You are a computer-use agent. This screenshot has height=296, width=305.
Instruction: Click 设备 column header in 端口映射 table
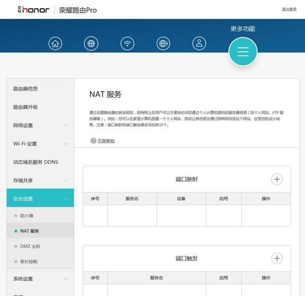(x=181, y=199)
